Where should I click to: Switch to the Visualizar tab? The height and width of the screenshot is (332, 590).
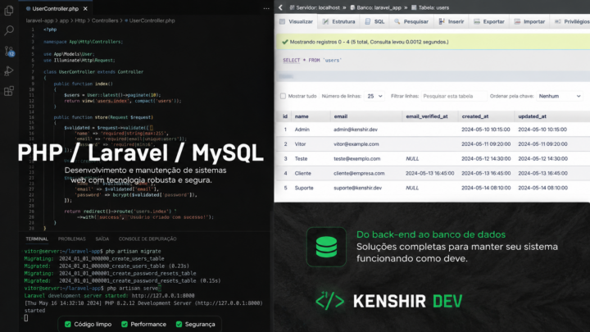(x=296, y=21)
